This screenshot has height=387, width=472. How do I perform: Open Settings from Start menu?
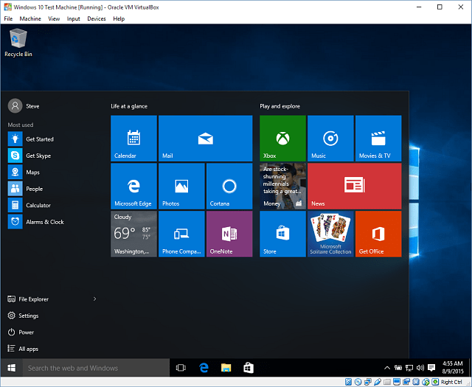click(x=23, y=315)
